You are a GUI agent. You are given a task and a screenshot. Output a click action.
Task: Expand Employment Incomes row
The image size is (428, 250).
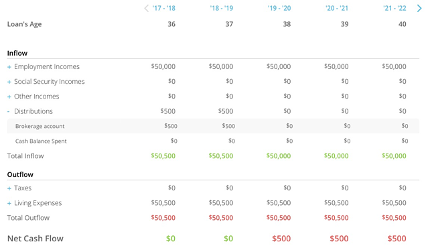[x=9, y=67]
